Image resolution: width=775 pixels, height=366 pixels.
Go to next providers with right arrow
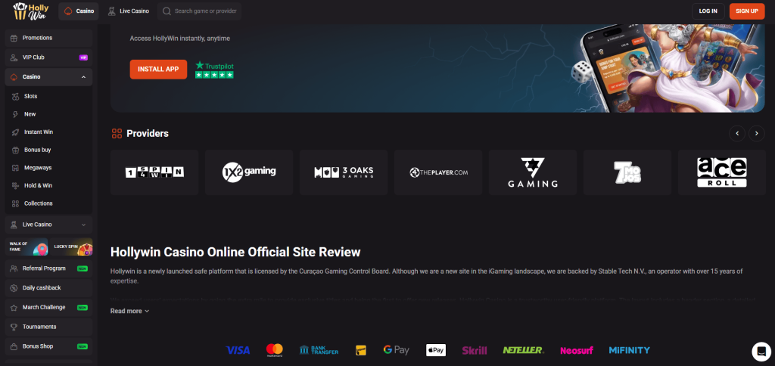pyautogui.click(x=757, y=133)
